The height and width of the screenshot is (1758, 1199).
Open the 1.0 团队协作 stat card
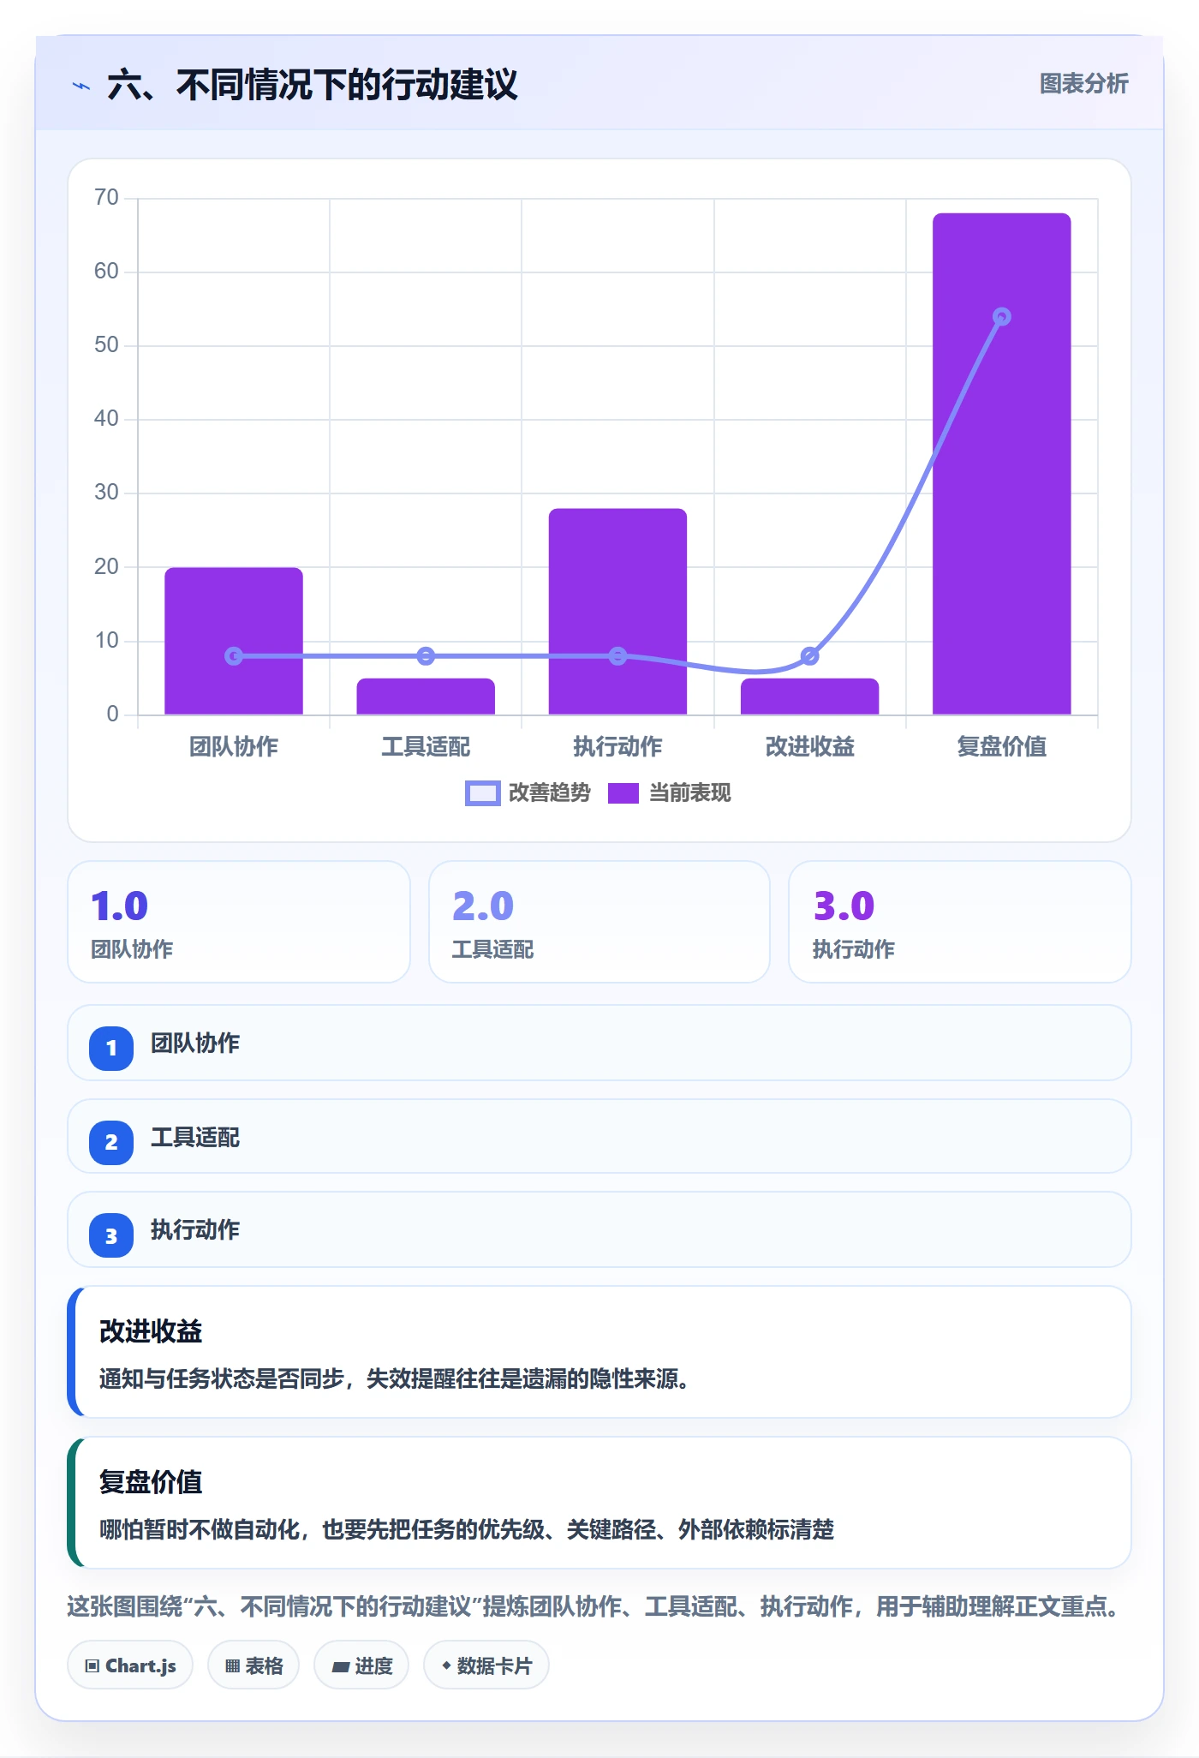pyautogui.click(x=239, y=922)
